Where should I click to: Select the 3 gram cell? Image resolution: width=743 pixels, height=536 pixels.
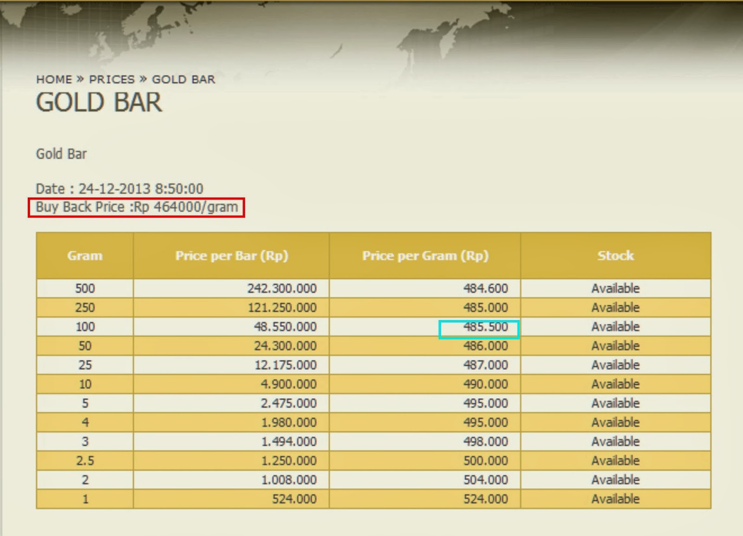[85, 441]
